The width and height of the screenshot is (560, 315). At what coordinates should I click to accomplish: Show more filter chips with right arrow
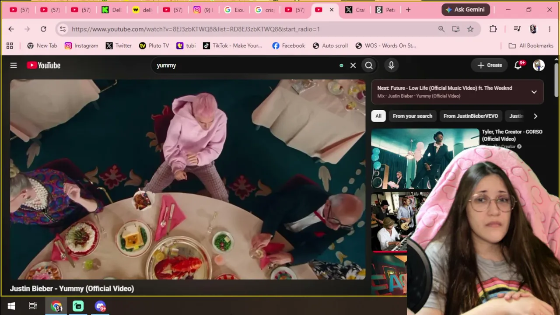[535, 116]
